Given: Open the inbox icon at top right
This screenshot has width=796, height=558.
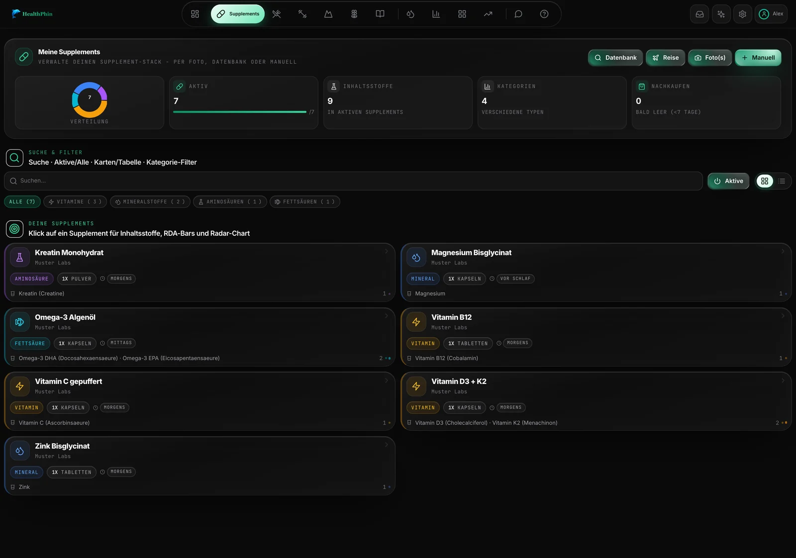Looking at the screenshot, I should pyautogui.click(x=699, y=14).
